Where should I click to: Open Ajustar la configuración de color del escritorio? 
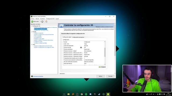[x=44, y=34]
